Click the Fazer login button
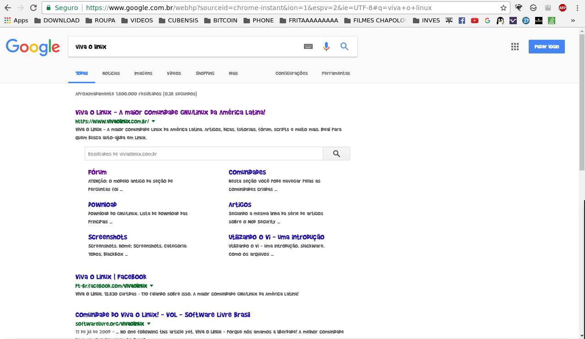 point(547,47)
